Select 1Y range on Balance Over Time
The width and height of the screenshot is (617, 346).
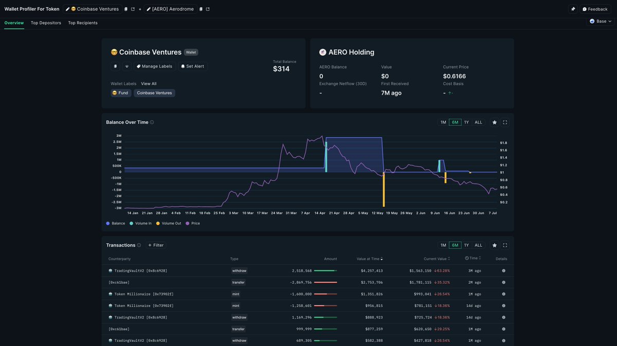[x=466, y=122]
